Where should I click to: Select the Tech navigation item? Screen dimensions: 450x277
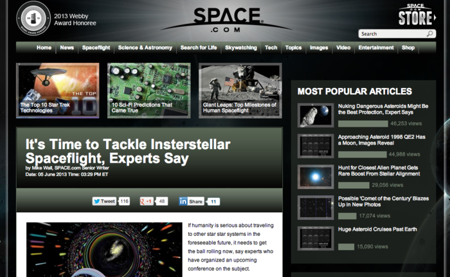coord(271,48)
